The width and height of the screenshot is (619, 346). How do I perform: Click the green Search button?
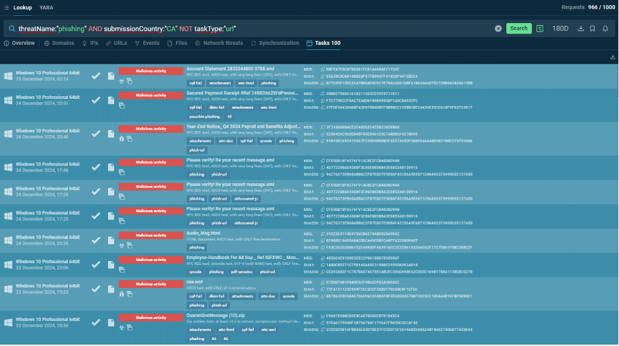[519, 28]
